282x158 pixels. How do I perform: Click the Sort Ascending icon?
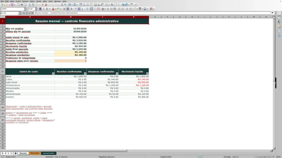[x=84, y=5]
